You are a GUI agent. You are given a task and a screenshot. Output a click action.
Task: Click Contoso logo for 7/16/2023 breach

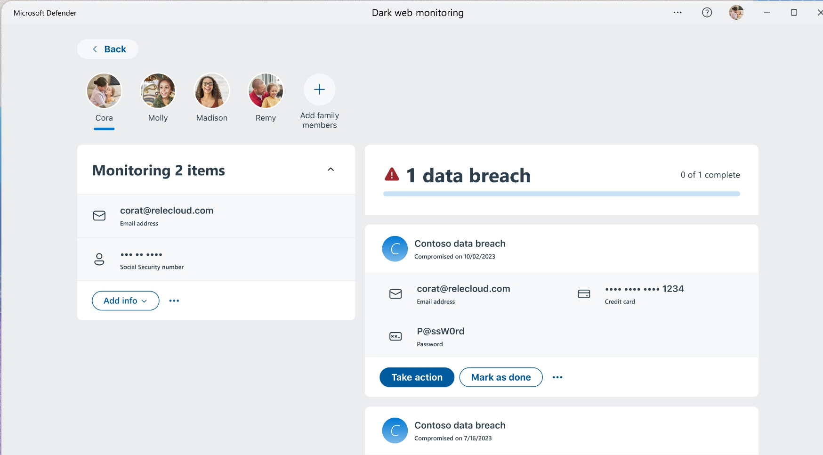point(395,431)
